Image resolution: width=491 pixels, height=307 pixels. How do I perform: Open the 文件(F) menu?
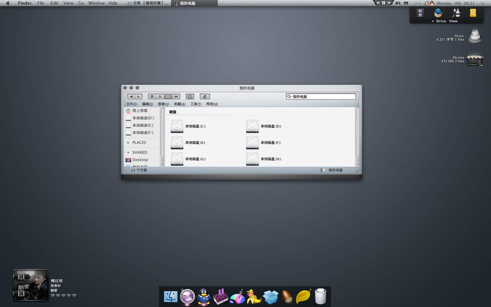coord(132,104)
